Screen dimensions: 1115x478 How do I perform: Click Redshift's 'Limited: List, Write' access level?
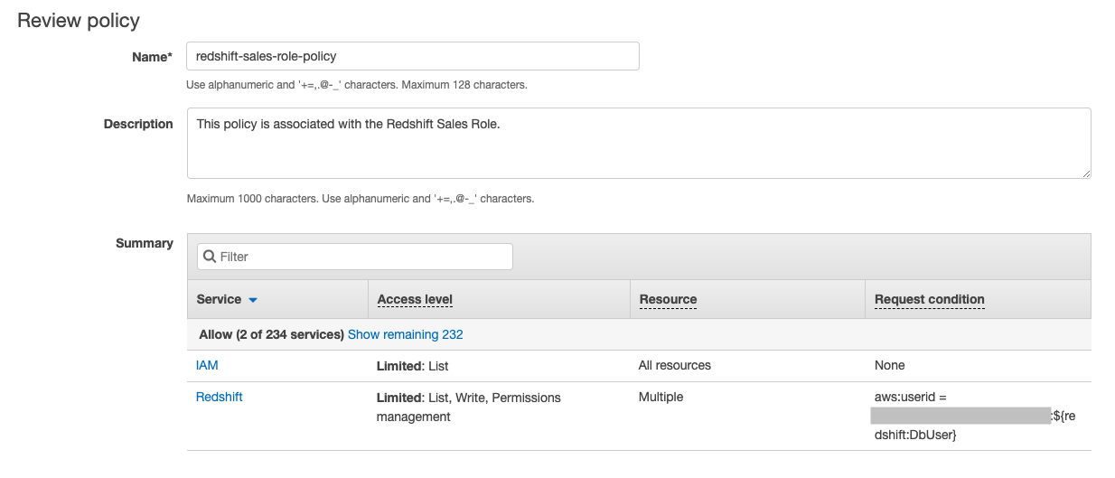(468, 398)
